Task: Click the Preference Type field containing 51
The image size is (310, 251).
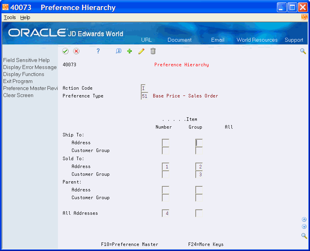Action: coord(145,96)
